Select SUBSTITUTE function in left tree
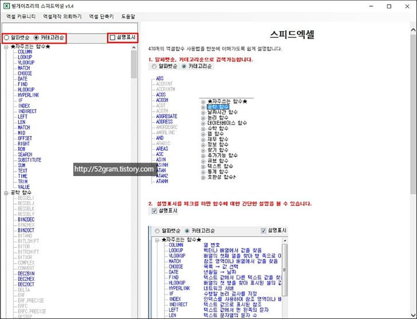This screenshot has width=417, height=319. click(30, 160)
